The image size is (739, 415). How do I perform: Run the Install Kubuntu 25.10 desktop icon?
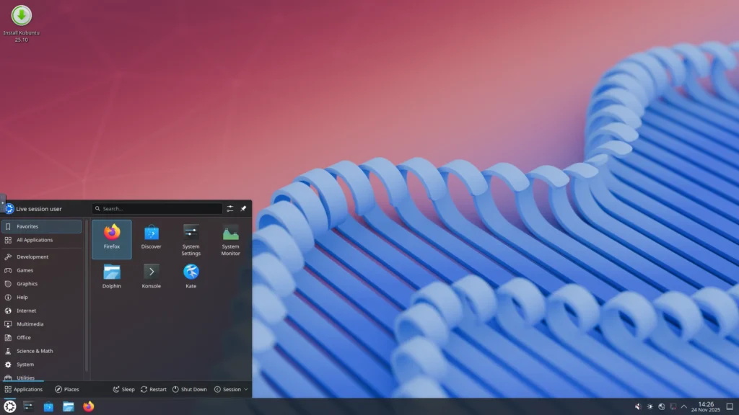[20, 18]
